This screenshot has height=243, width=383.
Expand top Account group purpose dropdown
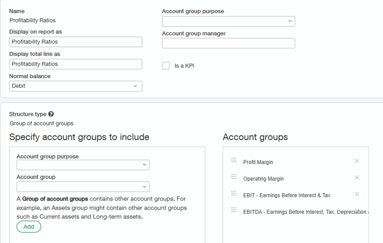pyautogui.click(x=228, y=21)
